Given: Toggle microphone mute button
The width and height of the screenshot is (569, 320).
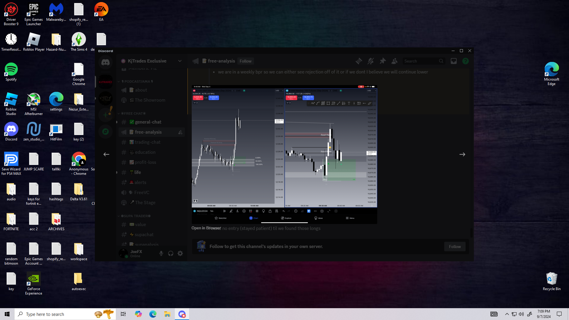Looking at the screenshot, I should tap(161, 253).
